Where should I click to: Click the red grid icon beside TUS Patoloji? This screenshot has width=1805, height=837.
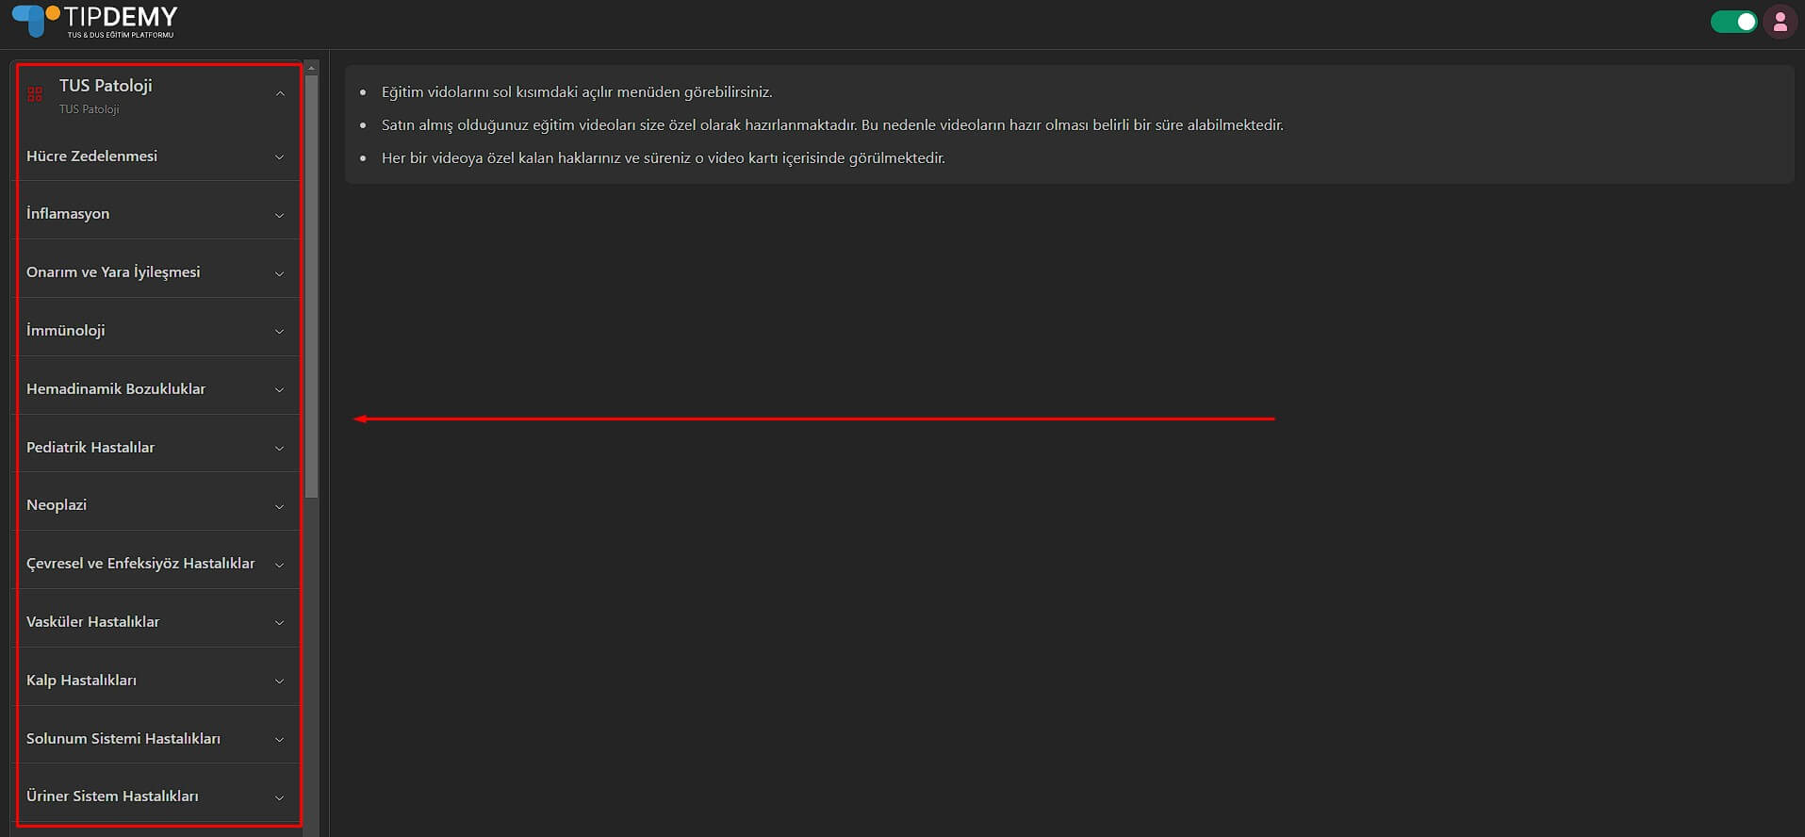pos(35,94)
